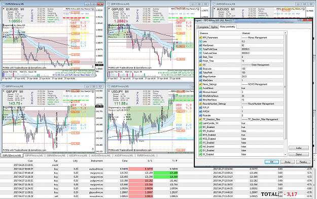Viewport: 317px width, 199px height.
Task: Click the MaxOrders parameter icon
Action: tap(200, 80)
